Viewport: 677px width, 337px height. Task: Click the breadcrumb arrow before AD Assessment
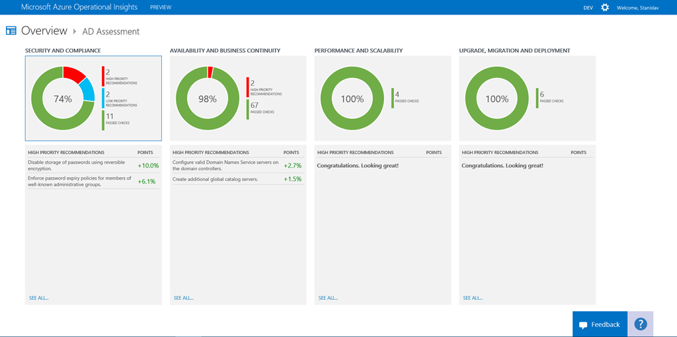75,31
